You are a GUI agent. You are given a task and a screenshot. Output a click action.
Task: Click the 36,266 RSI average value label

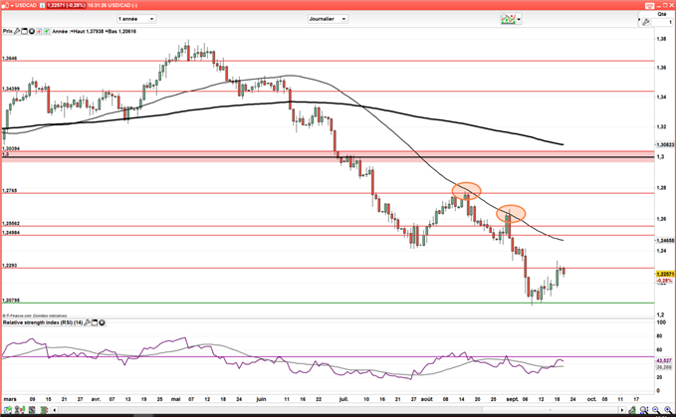point(664,367)
